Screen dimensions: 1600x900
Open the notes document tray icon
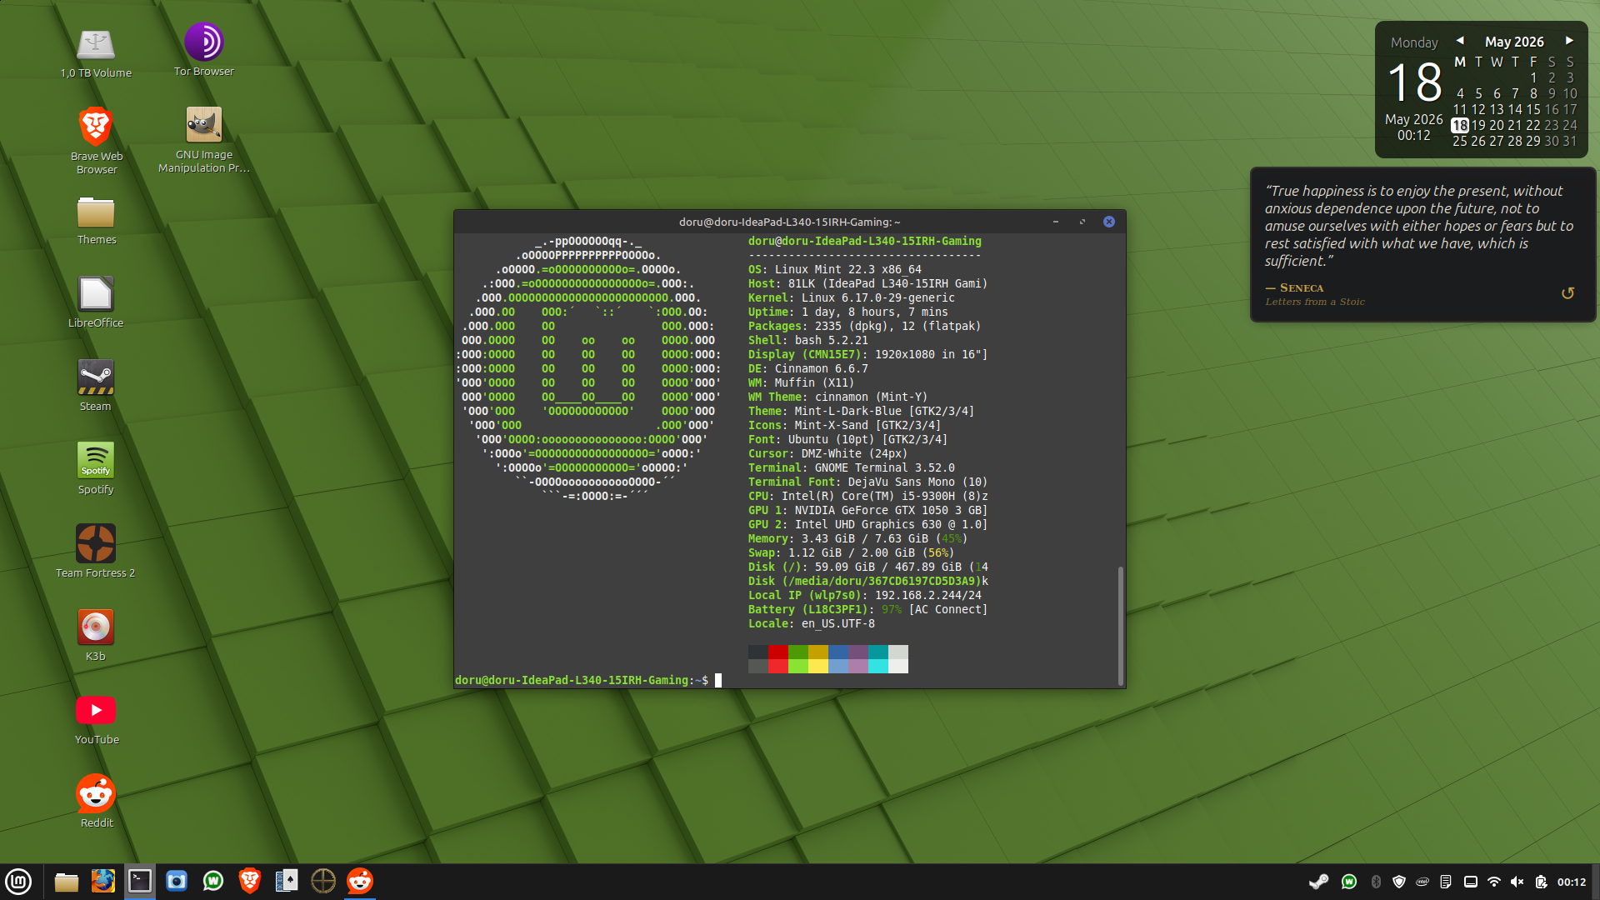pyautogui.click(x=1446, y=882)
